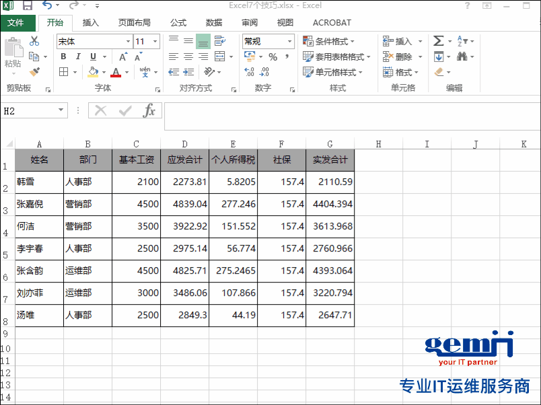This screenshot has width=541, height=405.
Task: Toggle Bold formatting
Action: click(64, 57)
